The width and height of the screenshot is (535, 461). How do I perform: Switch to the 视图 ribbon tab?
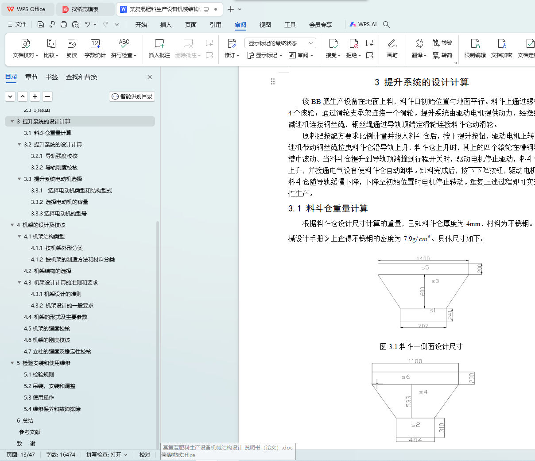(265, 25)
